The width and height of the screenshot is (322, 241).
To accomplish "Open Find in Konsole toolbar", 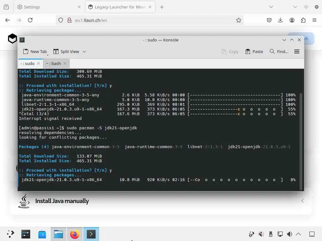I will pyautogui.click(x=279, y=52).
